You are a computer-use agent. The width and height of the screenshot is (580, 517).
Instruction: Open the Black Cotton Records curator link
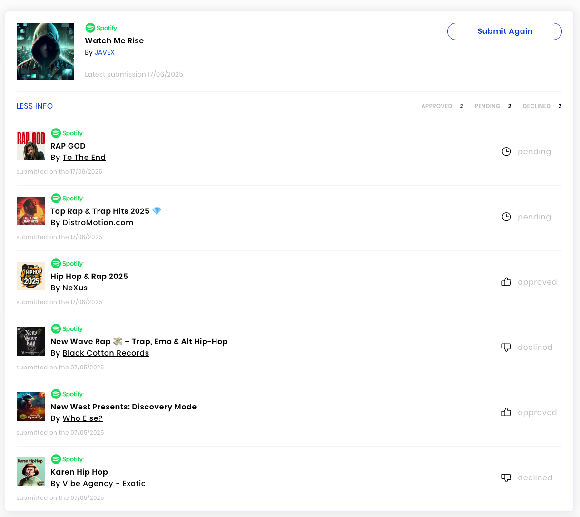(x=106, y=353)
